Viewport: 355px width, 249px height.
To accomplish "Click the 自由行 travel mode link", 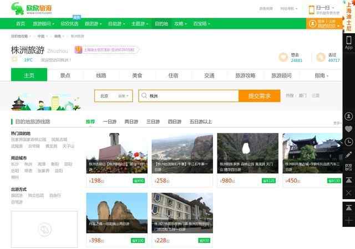I will point(55,195).
